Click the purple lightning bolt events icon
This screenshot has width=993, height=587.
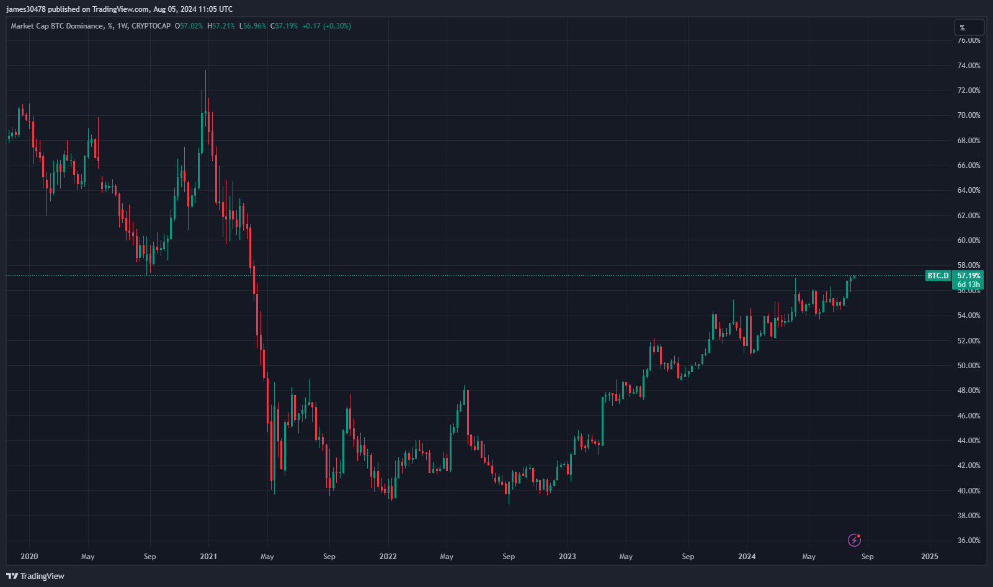coord(854,540)
